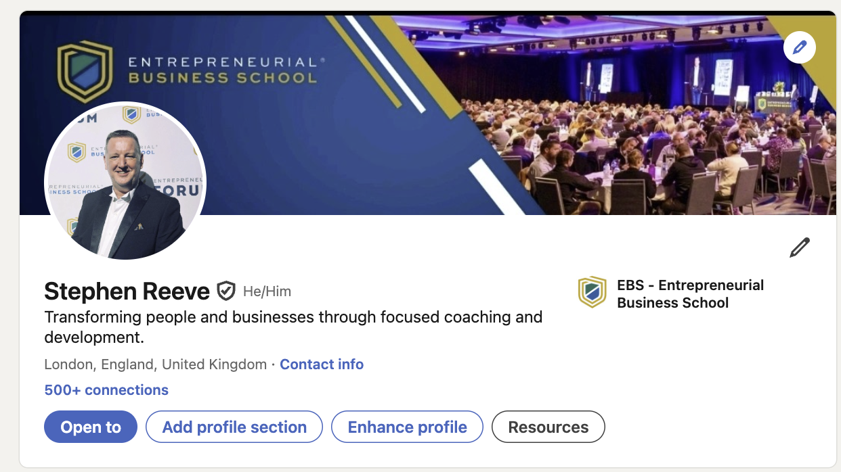Click the EBS shield logo beside company name
841x472 pixels.
pyautogui.click(x=592, y=292)
